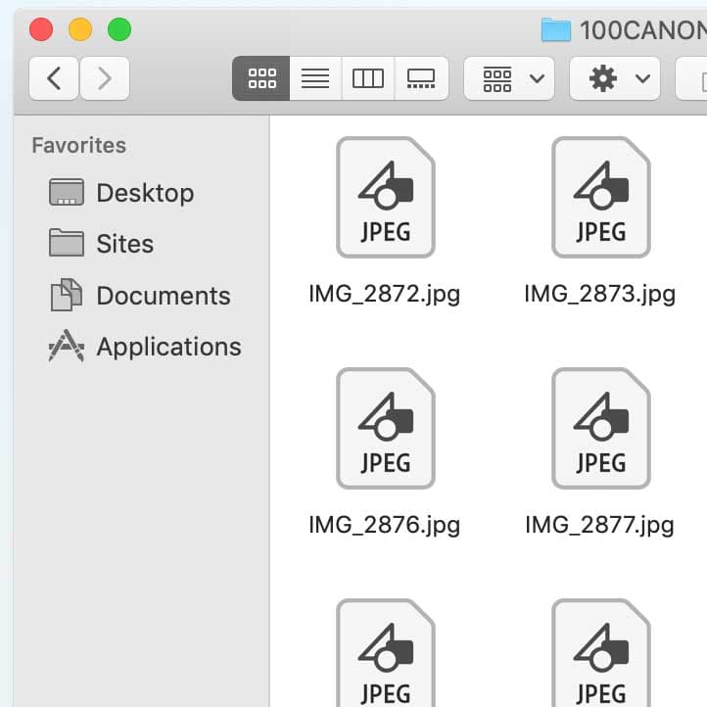
Task: Go forward to next folder
Action: (105, 78)
